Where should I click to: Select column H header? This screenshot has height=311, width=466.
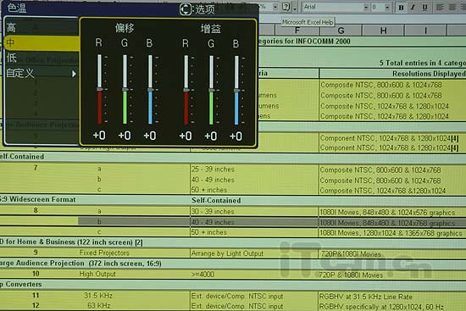pyautogui.click(x=383, y=31)
